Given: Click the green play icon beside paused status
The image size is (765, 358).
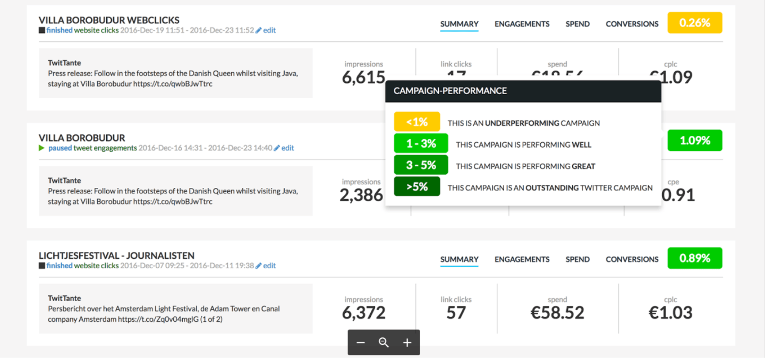Looking at the screenshot, I should [42, 148].
